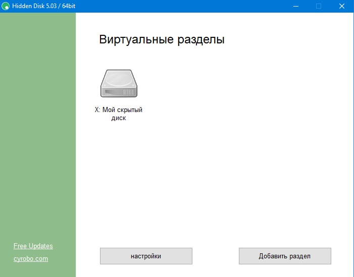Minimize the Hidden Disk window
This screenshot has height=277, width=354.
coord(296,6)
